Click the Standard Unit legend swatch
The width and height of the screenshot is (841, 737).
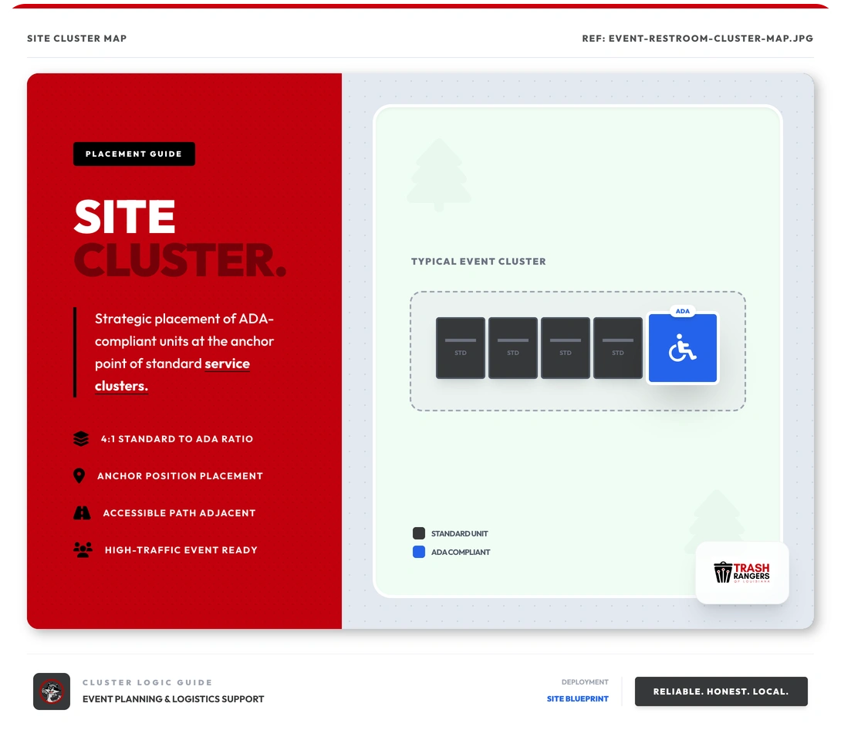click(x=418, y=532)
